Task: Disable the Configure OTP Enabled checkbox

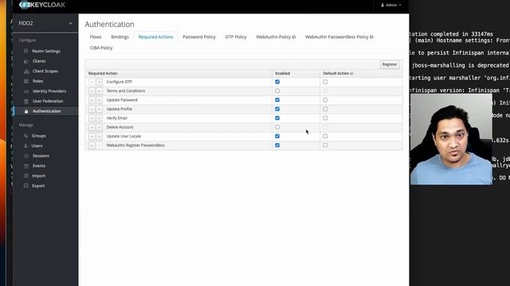Action: [277, 82]
